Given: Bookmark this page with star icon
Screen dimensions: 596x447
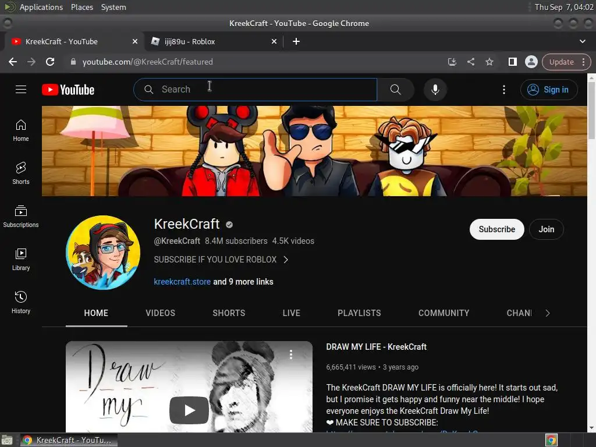Looking at the screenshot, I should [489, 62].
